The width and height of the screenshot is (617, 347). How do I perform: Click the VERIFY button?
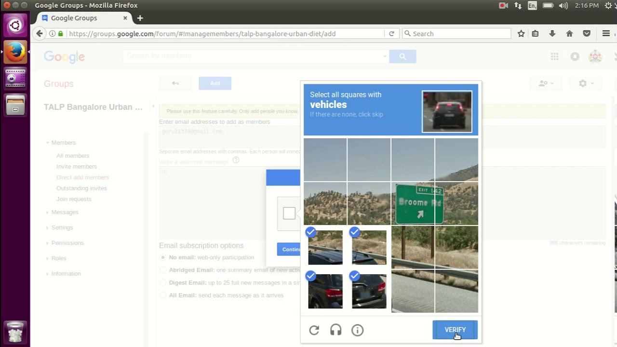point(455,330)
